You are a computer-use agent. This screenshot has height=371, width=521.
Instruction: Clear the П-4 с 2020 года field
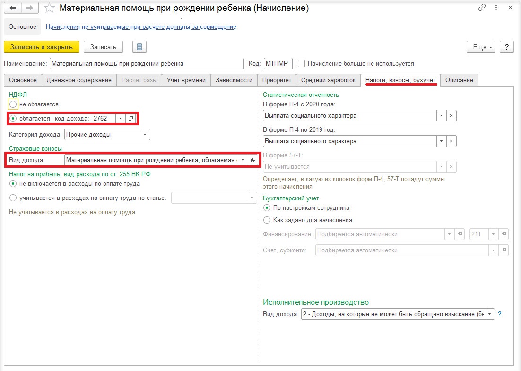pyautogui.click(x=451, y=116)
